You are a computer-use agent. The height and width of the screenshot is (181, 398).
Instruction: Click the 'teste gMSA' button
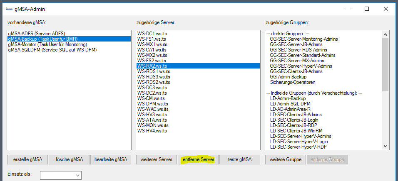240,159
